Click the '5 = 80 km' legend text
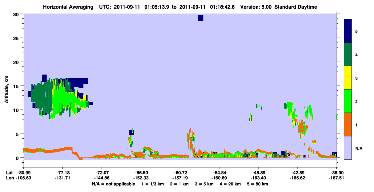Screen dimensions: 374x192 [x=258, y=184]
